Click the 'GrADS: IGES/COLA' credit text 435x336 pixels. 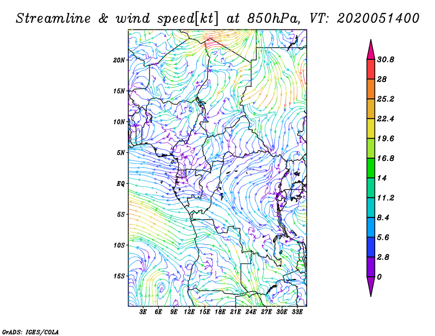pyautogui.click(x=24, y=331)
